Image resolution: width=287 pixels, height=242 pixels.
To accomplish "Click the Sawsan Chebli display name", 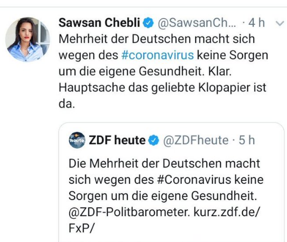I will tap(99, 23).
